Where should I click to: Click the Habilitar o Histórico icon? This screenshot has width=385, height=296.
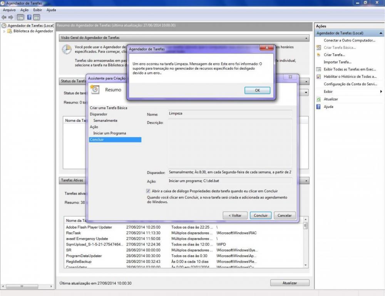pos(318,77)
